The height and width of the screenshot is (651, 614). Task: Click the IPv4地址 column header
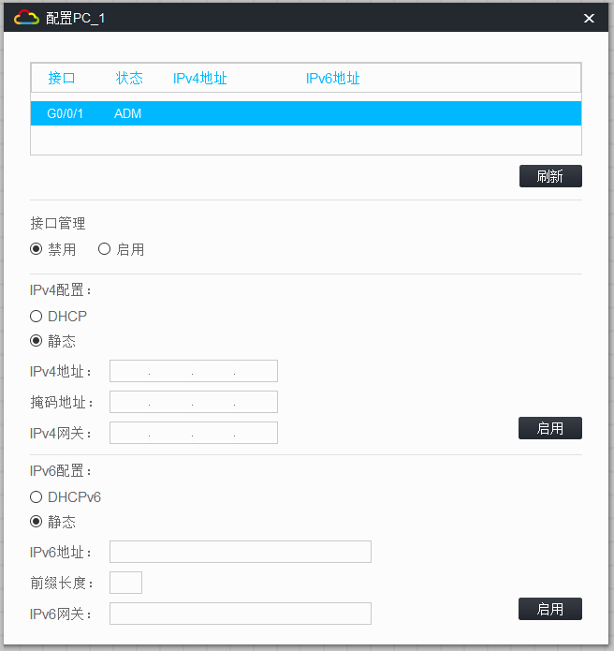[x=199, y=78]
